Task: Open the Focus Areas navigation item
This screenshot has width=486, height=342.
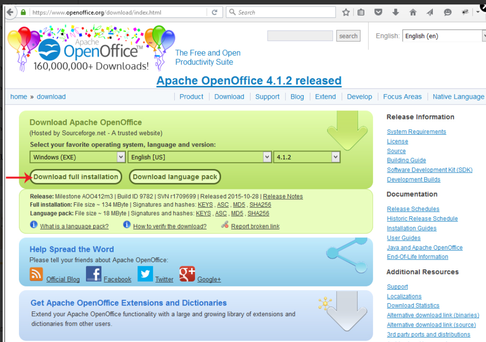Action: click(x=402, y=97)
